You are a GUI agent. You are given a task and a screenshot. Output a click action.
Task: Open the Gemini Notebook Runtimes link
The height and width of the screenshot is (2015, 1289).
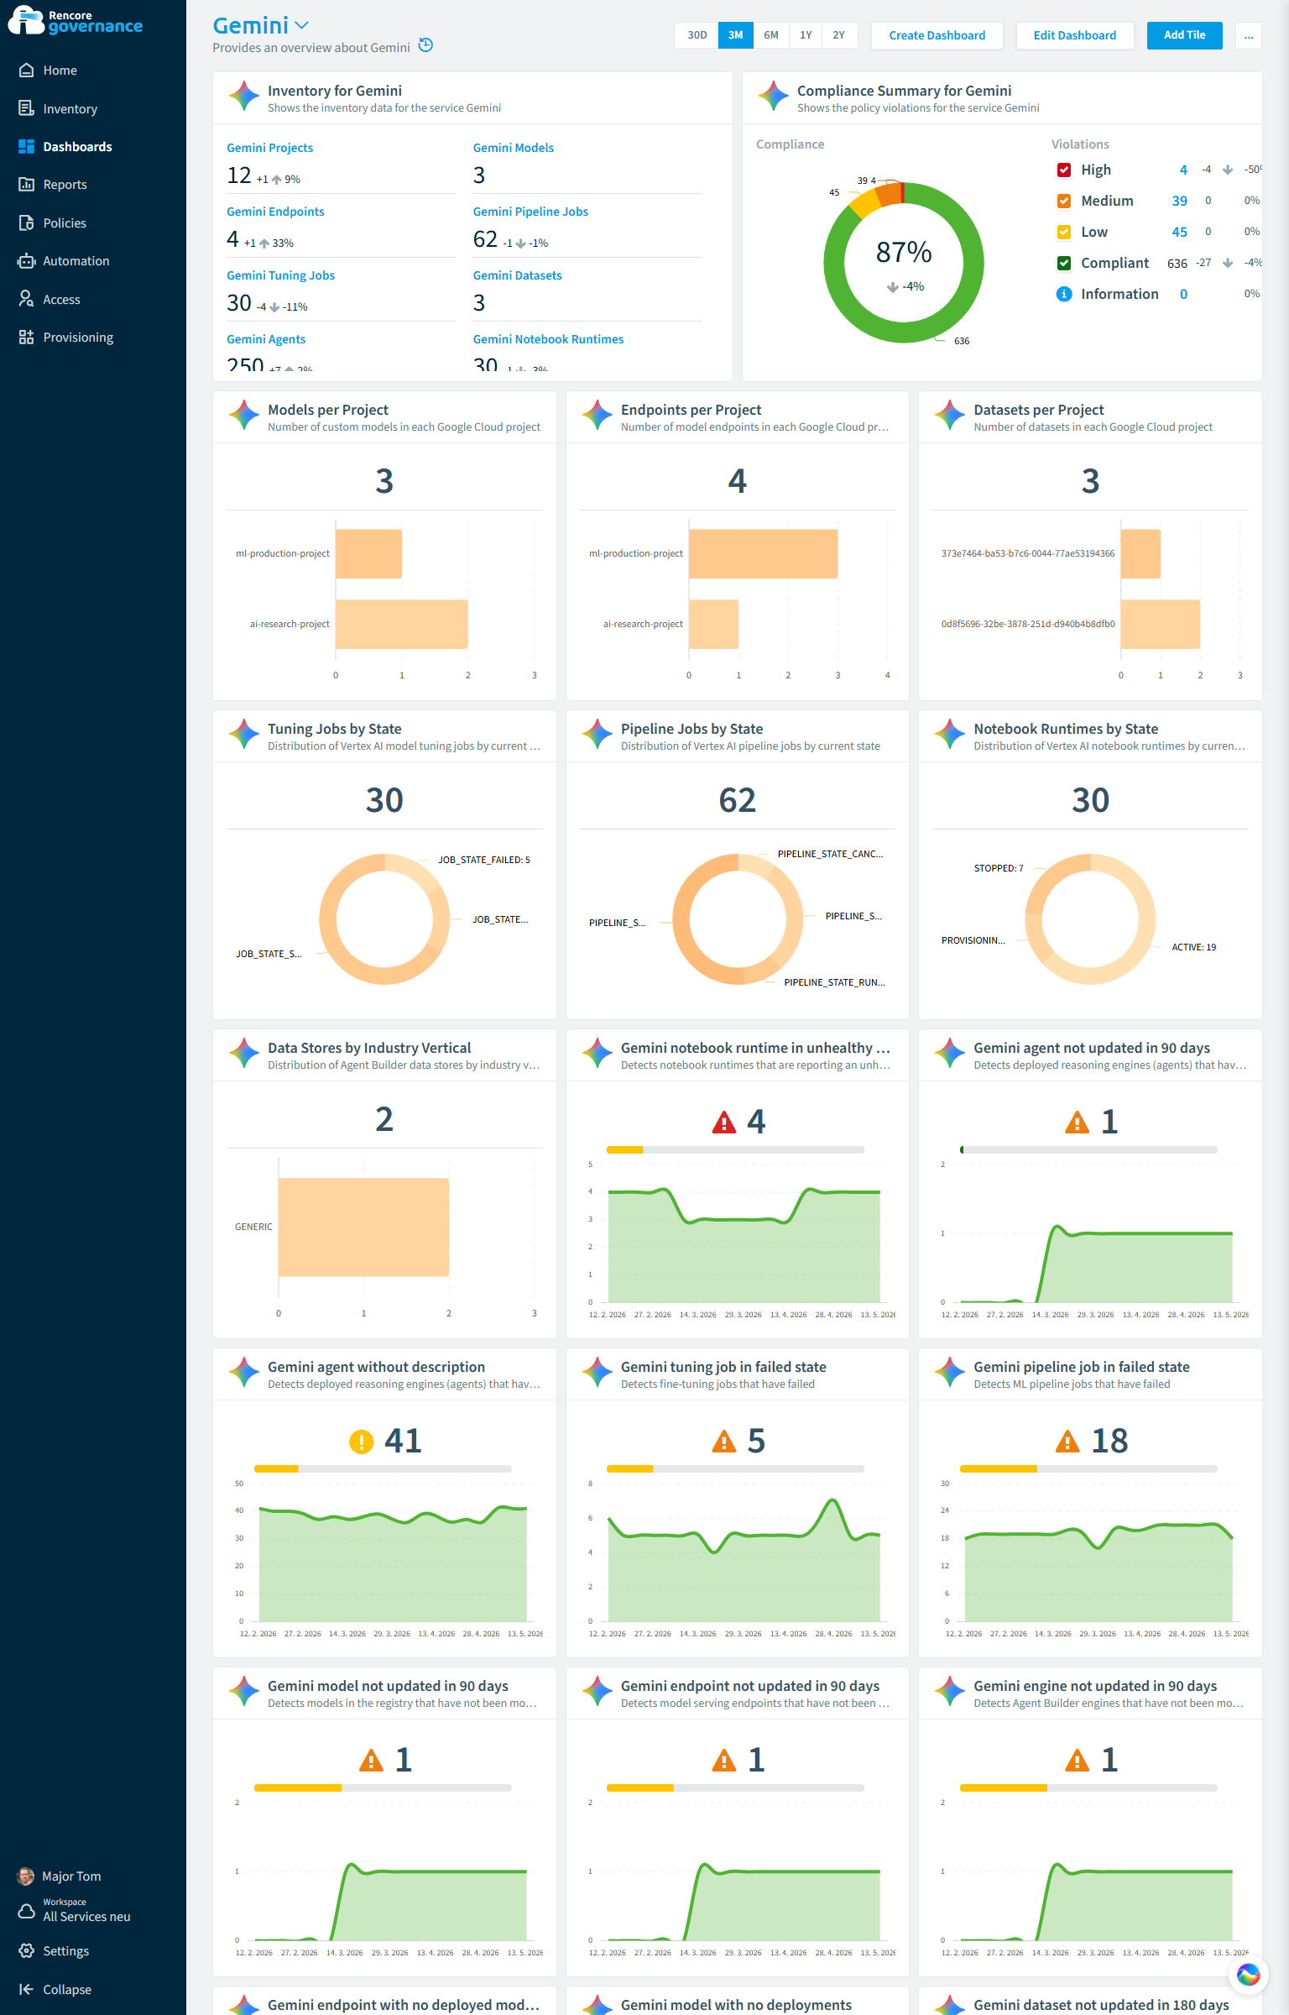coord(548,339)
